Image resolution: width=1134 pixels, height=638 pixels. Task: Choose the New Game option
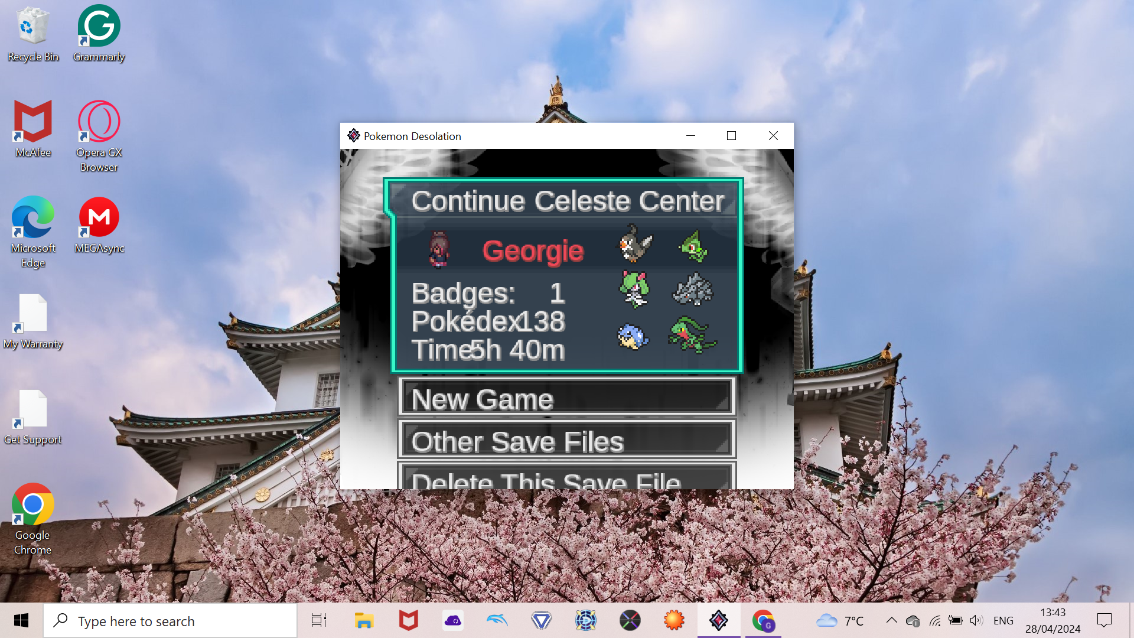567,397
